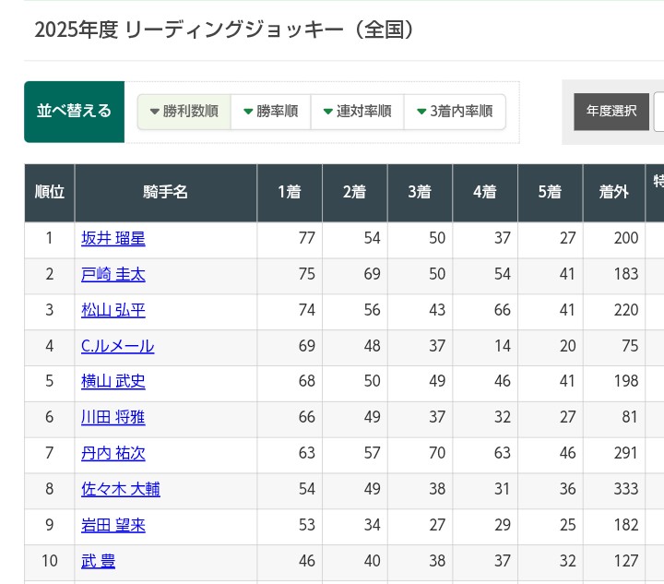
Task: Sort by 勝率順 (win rate)
Action: point(270,112)
